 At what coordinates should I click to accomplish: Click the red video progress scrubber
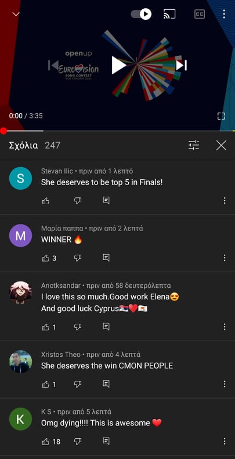click(x=3, y=131)
